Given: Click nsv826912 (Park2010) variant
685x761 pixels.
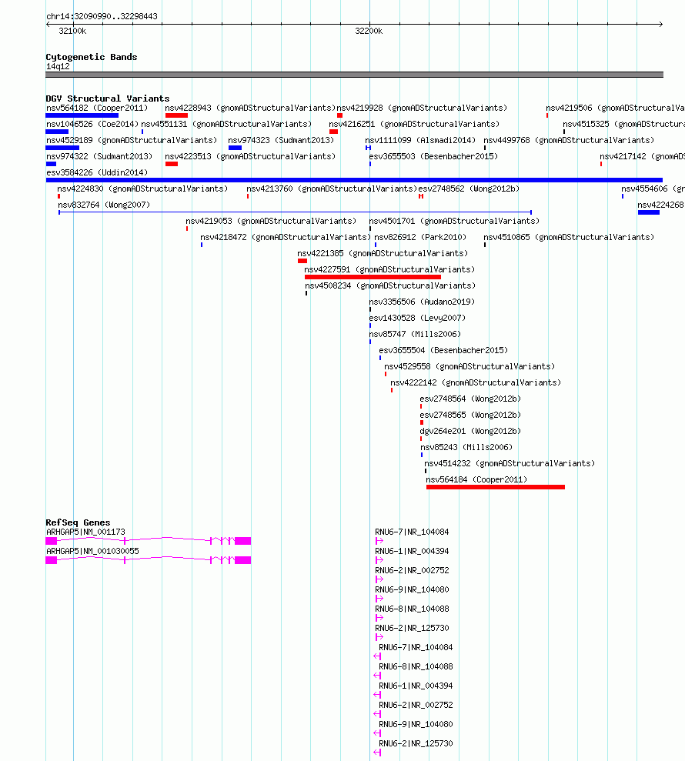Looking at the screenshot, I should point(420,237).
